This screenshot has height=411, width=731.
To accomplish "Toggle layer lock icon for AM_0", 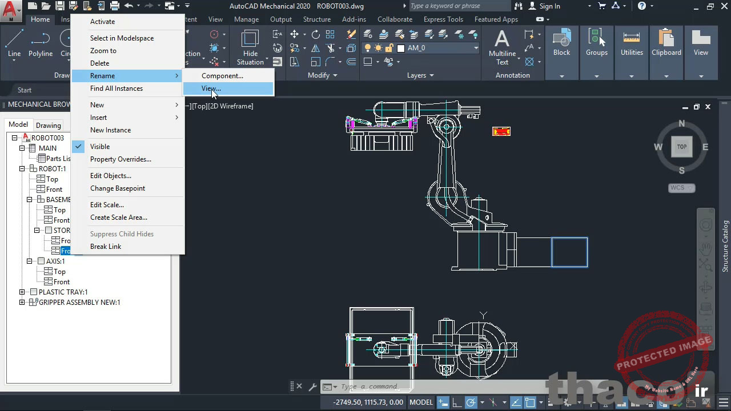I will tap(389, 48).
